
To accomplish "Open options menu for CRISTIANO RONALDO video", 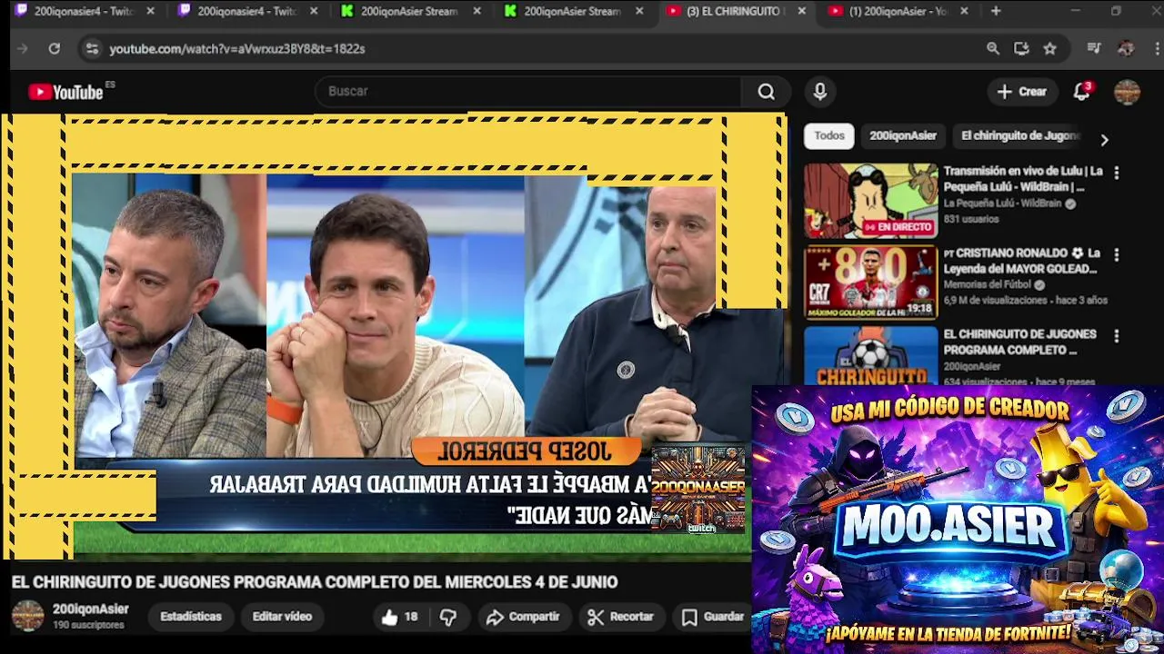I will point(1117,255).
